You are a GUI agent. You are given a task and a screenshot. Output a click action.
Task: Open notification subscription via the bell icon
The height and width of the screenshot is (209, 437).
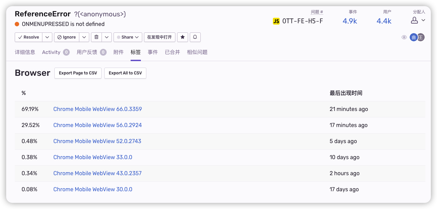pyautogui.click(x=195, y=37)
